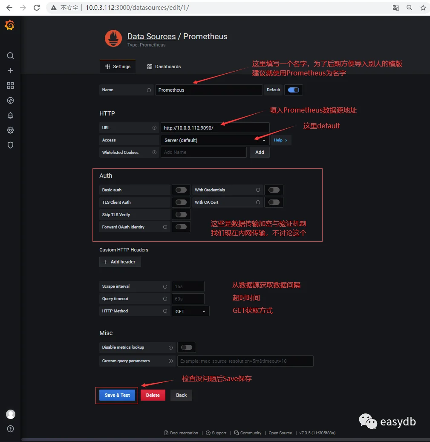Click info icon next to Whitelisted Cookies

pyautogui.click(x=154, y=152)
